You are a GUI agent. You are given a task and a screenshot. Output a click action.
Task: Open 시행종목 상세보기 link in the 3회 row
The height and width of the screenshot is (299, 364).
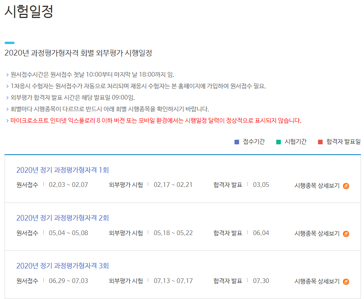[x=317, y=281]
